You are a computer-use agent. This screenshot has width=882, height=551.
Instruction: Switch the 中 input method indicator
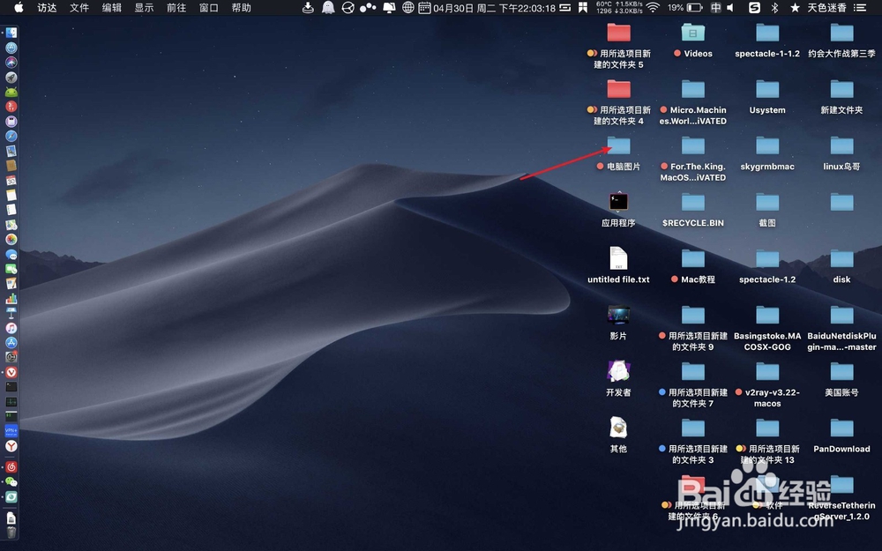pyautogui.click(x=715, y=8)
